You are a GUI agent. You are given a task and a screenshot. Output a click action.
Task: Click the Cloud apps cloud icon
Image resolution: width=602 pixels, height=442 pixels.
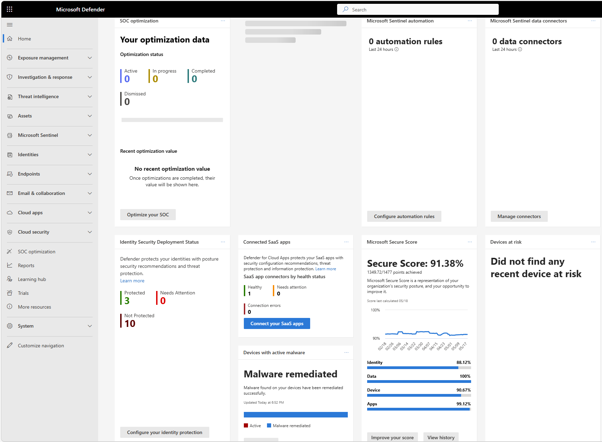coord(10,213)
